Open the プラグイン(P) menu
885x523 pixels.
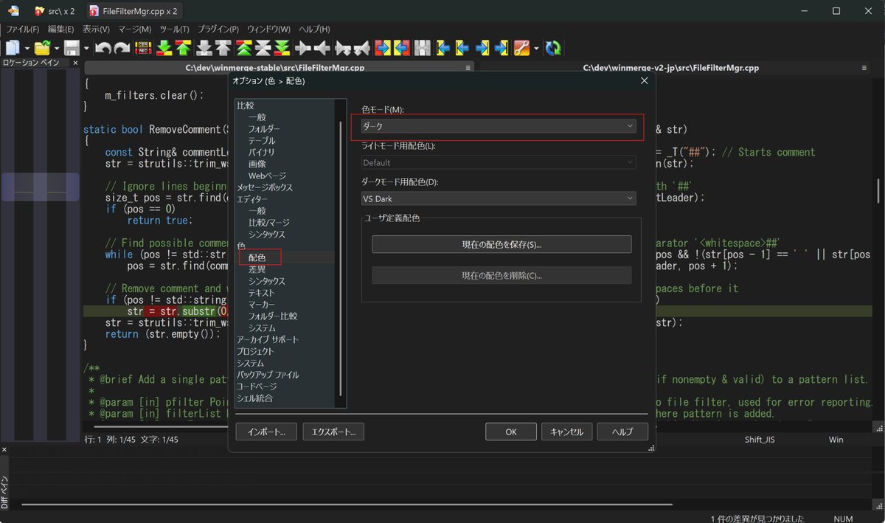coord(218,29)
